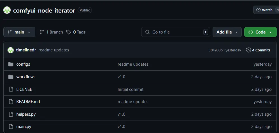Click the repository owner avatar beside comfyui-node-iterator
The width and height of the screenshot is (279, 133).
(x=7, y=10)
